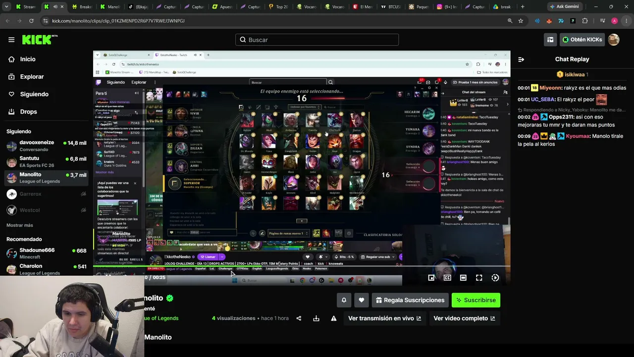Open Ver transmisión en vivo link
Viewport: 634px width, 357px height.
pyautogui.click(x=385, y=318)
